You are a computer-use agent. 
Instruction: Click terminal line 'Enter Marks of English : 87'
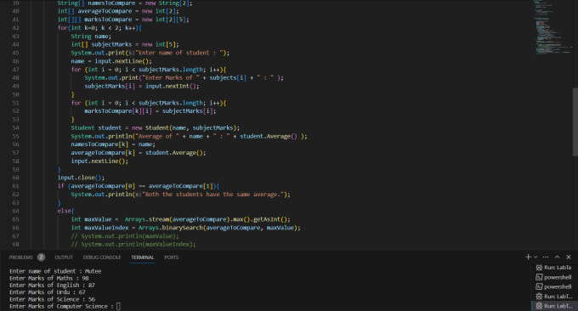[52, 286]
